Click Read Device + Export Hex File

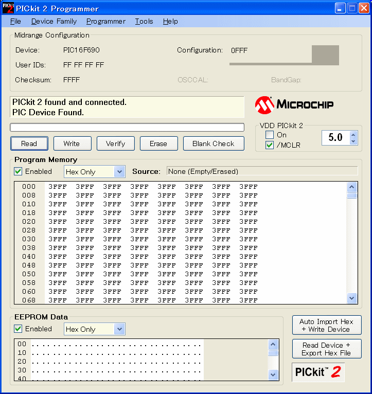[327, 349]
